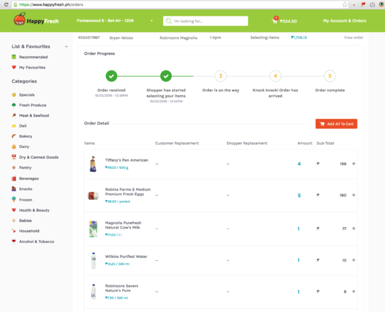This screenshot has width=385, height=312.
Task: Collapse the List & Favourites section
Action: [66, 47]
